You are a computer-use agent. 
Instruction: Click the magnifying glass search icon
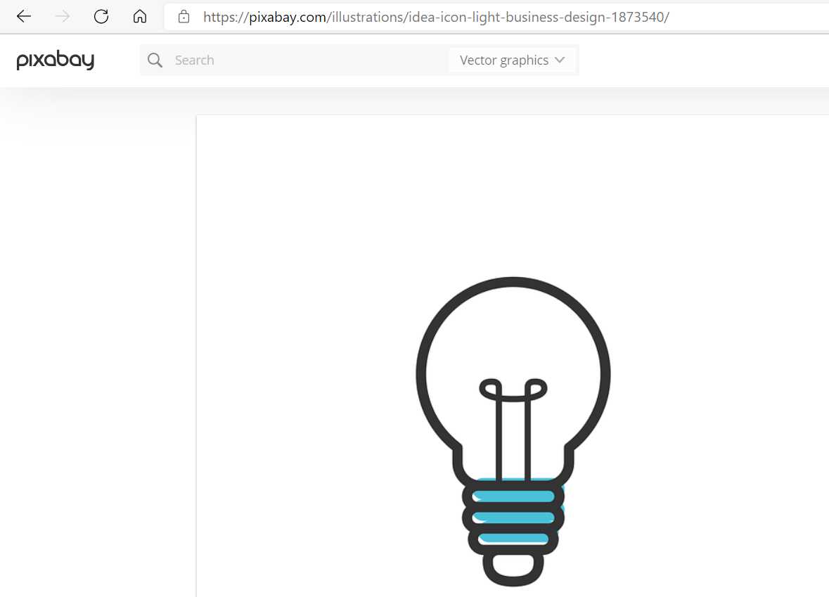coord(155,60)
